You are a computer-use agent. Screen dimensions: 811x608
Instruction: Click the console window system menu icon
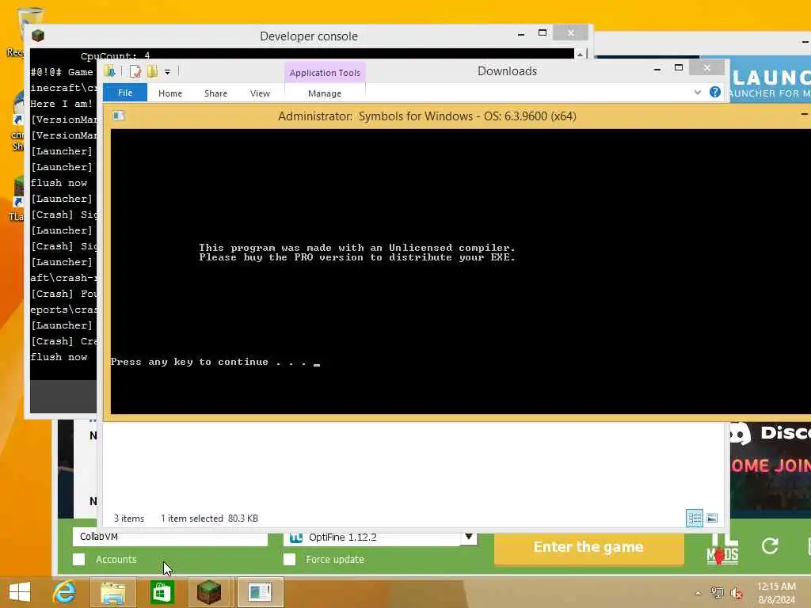119,116
